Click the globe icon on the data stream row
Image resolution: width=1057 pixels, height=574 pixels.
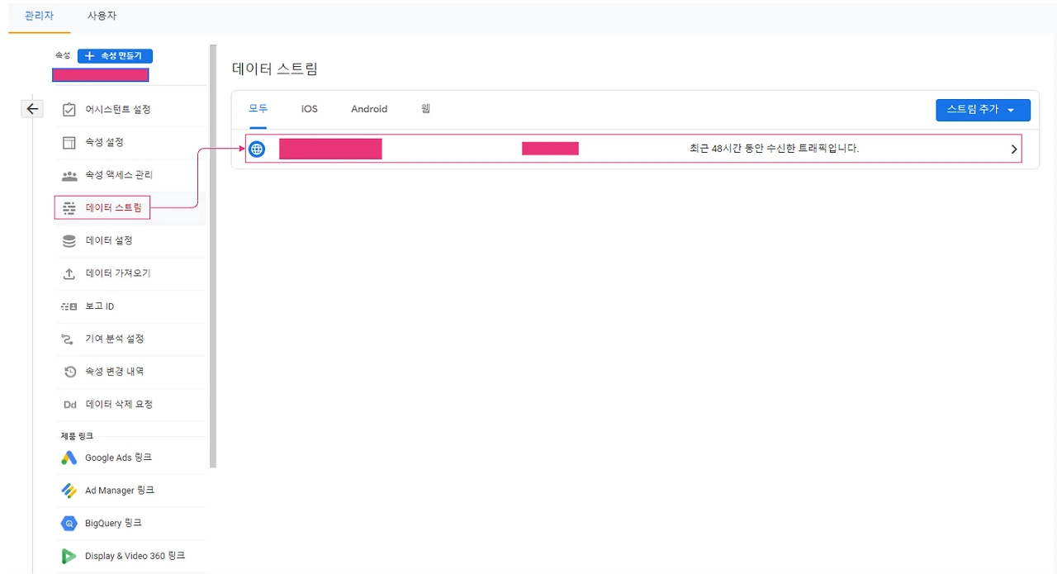257,149
